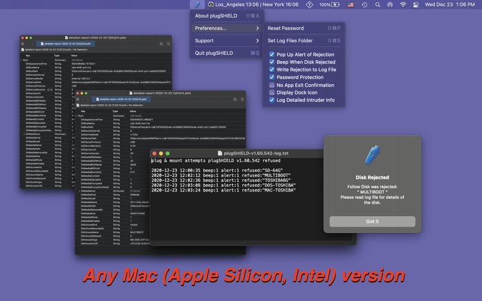
Task: Click title document icon of 12|03|24.plist window
Action: pos(66,38)
